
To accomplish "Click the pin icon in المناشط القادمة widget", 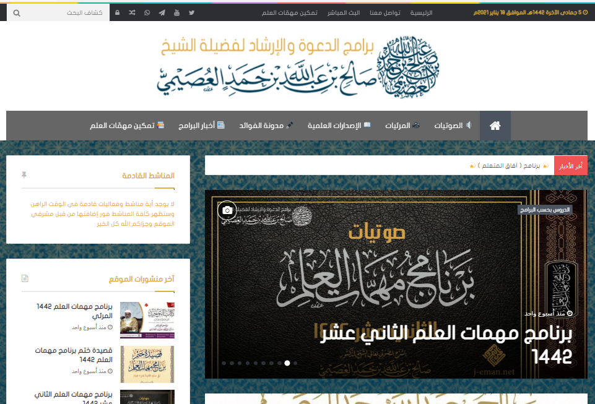I will (24, 175).
